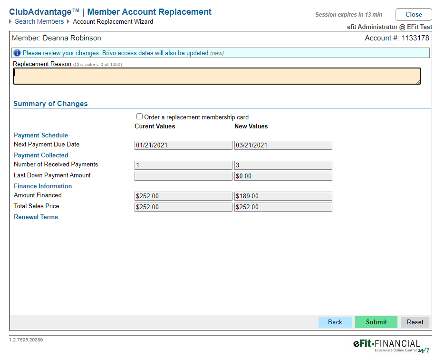The width and height of the screenshot is (445, 359).
Task: Click new Next Payment Due Date field 03/21/2021
Action: point(283,146)
